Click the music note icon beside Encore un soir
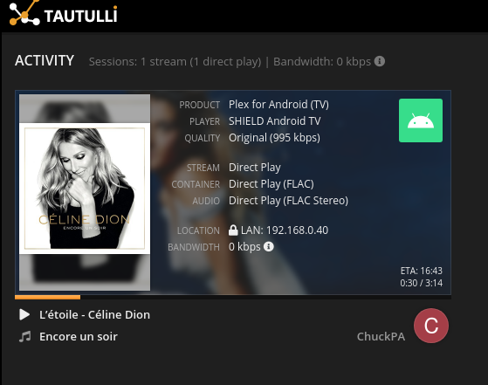 (x=25, y=336)
